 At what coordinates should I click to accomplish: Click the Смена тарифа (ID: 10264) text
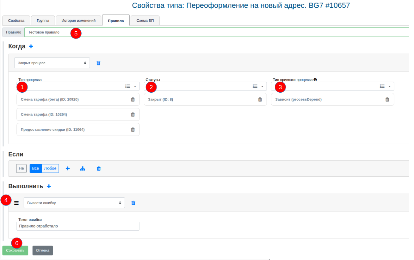tap(44, 115)
